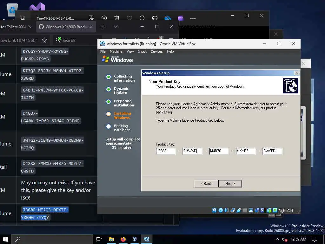Open Clipchamp icon in Photos toolbar
Image resolution: width=325 pixels, height=244 pixels.
[x=181, y=18]
